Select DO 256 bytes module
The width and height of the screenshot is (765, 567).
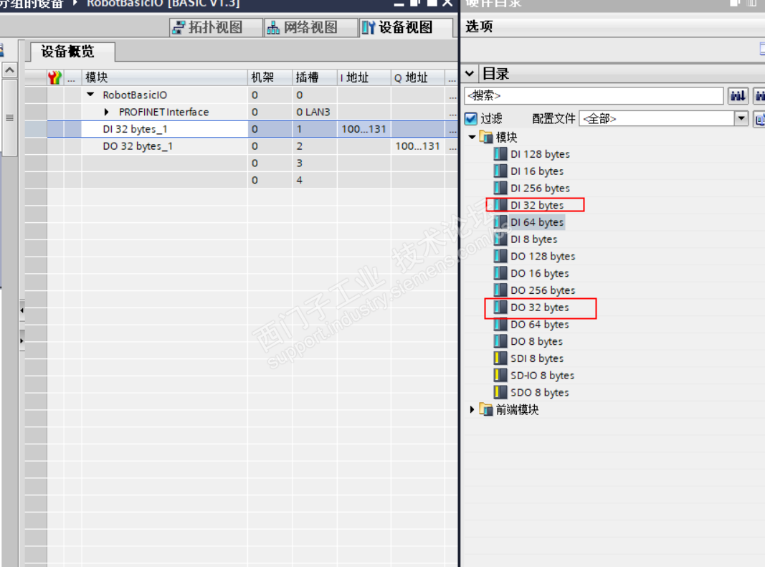[543, 291]
